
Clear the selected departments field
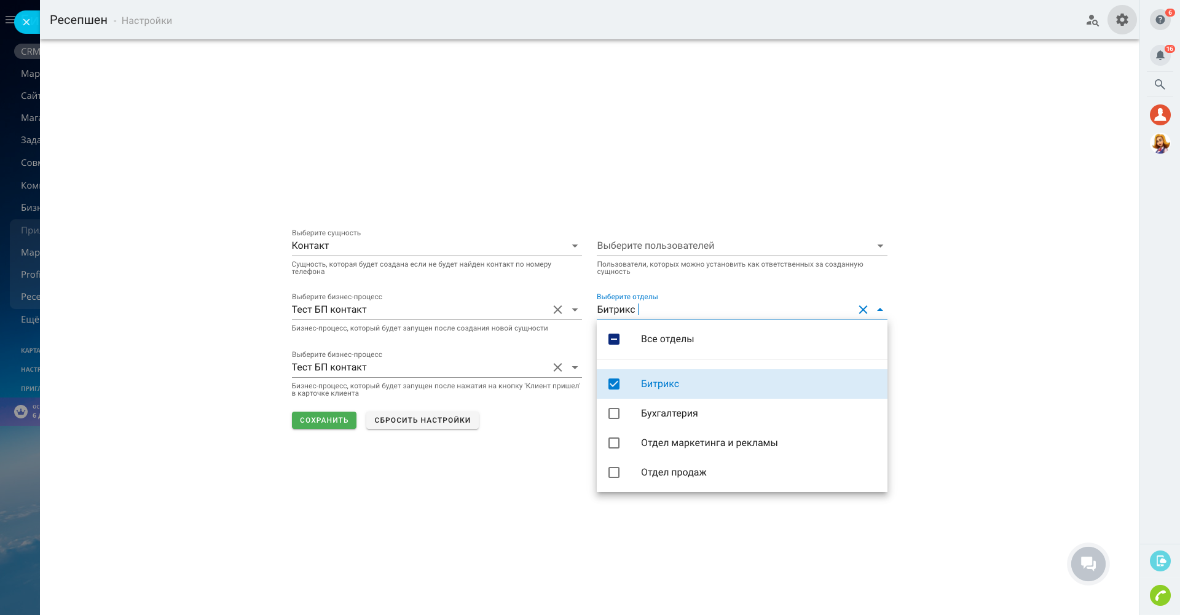[863, 310]
